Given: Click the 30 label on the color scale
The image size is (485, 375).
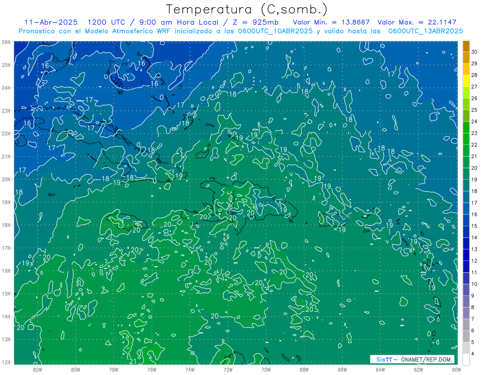Looking at the screenshot, I should point(474,52).
